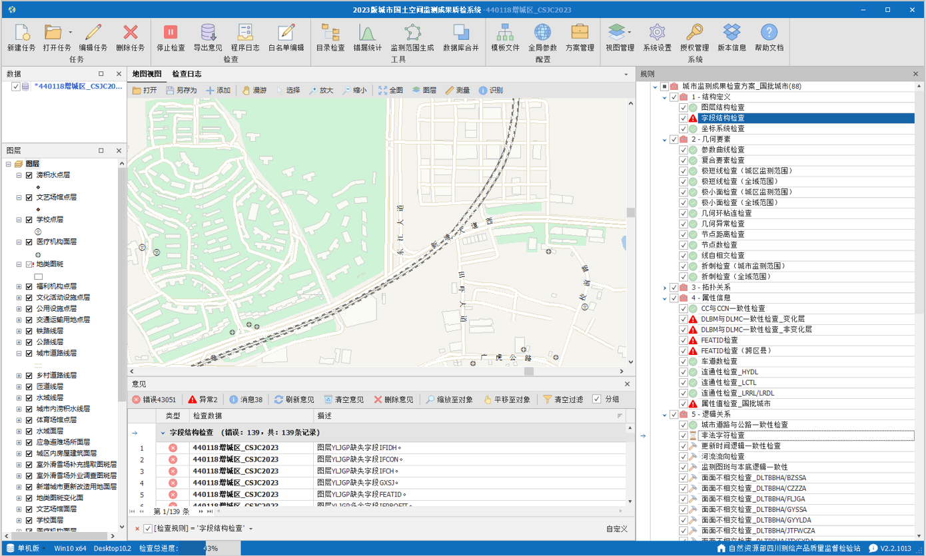This screenshot has height=556, width=926.
Task: Toggle the 分组 grouping checkbox
Action: point(596,400)
